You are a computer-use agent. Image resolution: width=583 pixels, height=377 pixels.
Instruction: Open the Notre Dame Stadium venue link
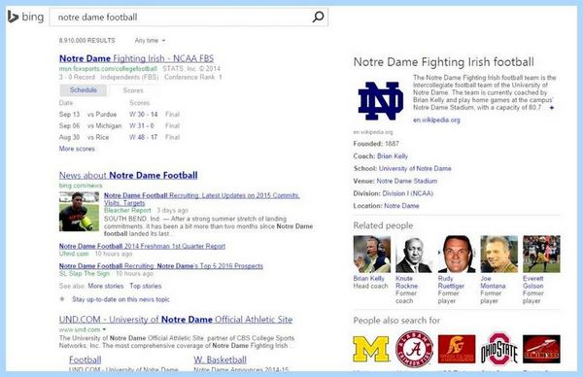(407, 181)
